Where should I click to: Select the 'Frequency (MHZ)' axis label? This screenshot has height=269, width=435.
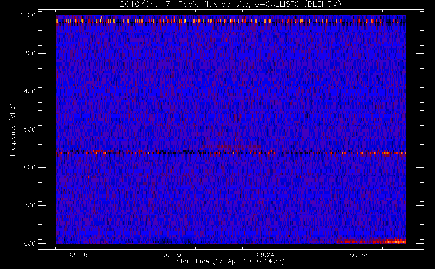[x=13, y=130]
